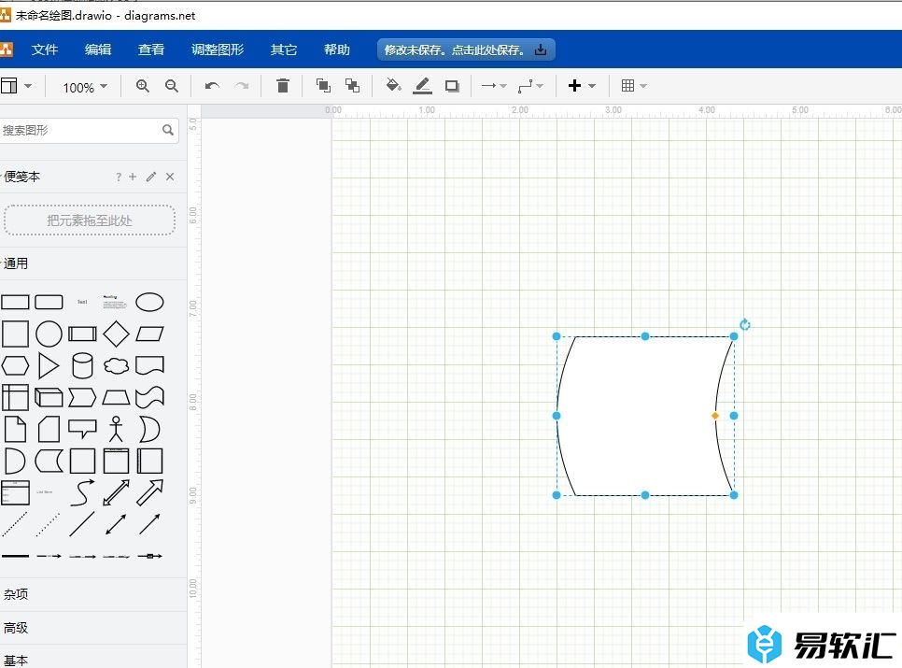Bring selection to front
The width and height of the screenshot is (902, 668).
[323, 86]
